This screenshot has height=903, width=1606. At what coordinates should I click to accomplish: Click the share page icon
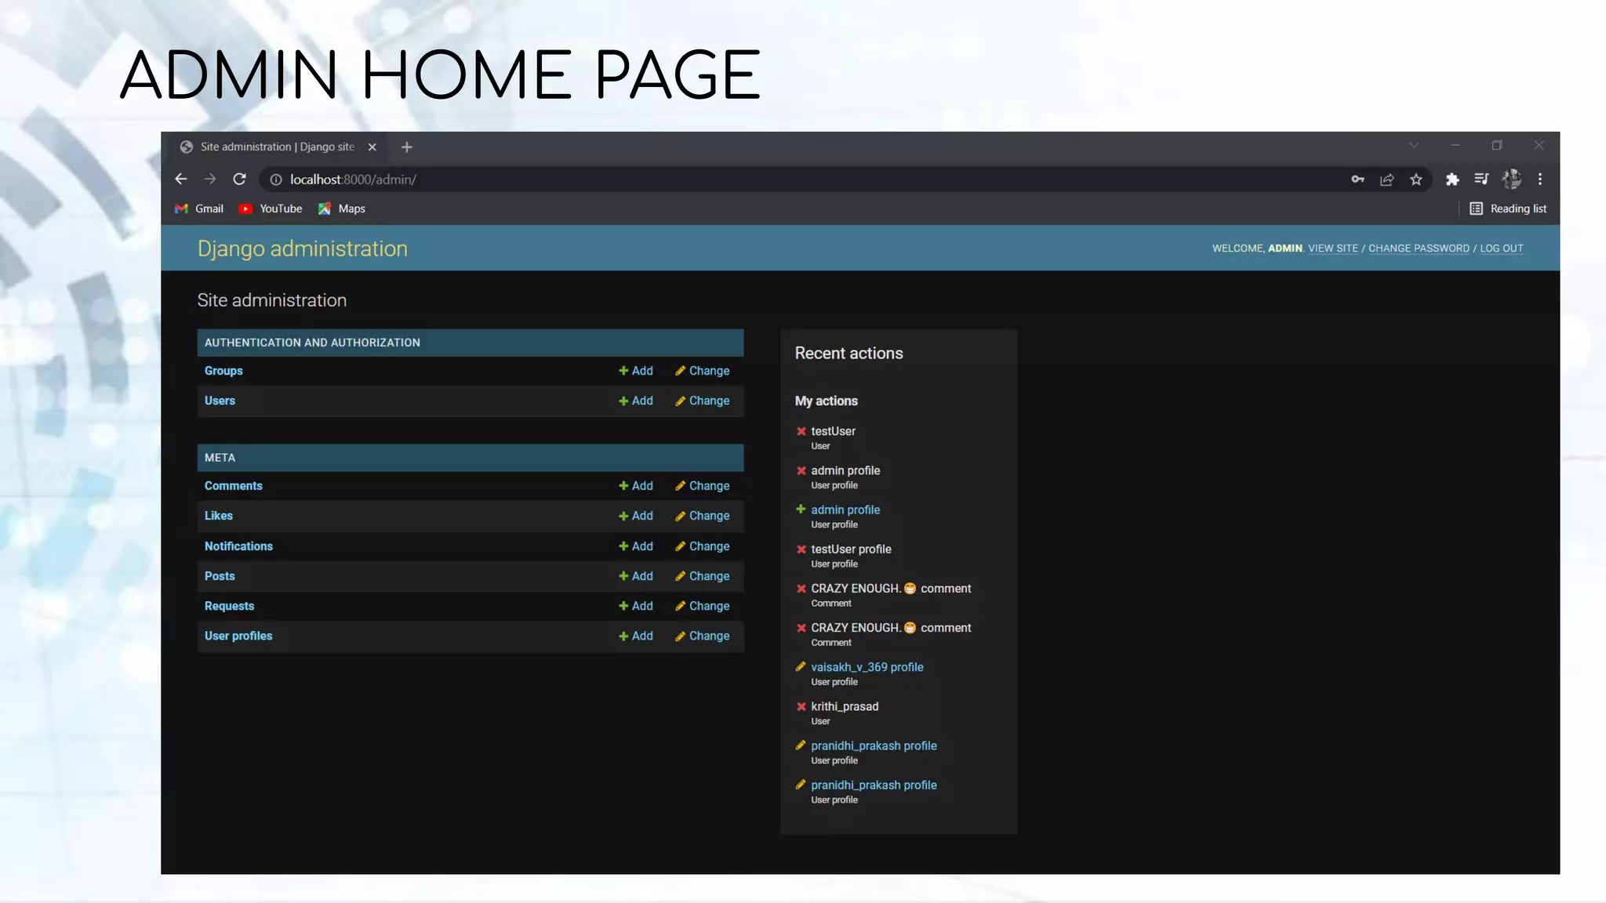coord(1386,180)
